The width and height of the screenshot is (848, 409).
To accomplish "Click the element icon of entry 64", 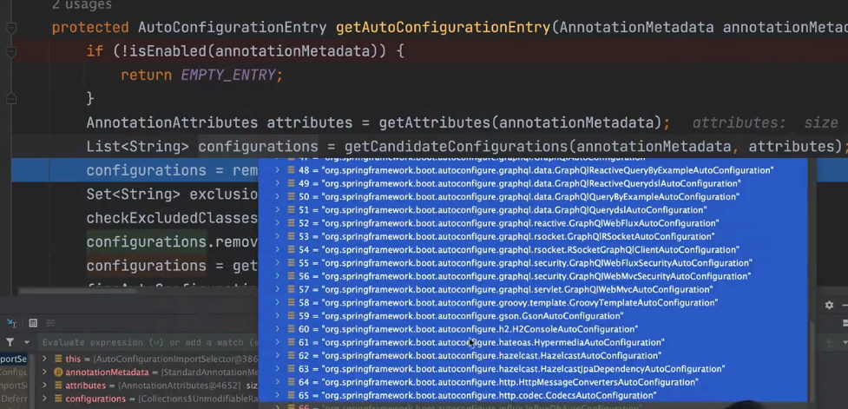I will click(291, 382).
